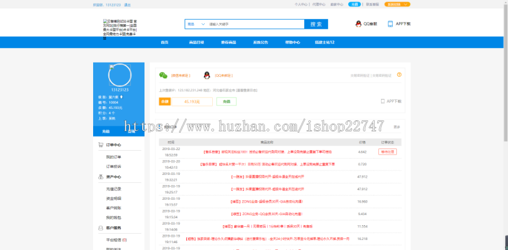Open the product link in the 10:42:13 order row
The height and width of the screenshot is (250, 508).
pos(268,164)
